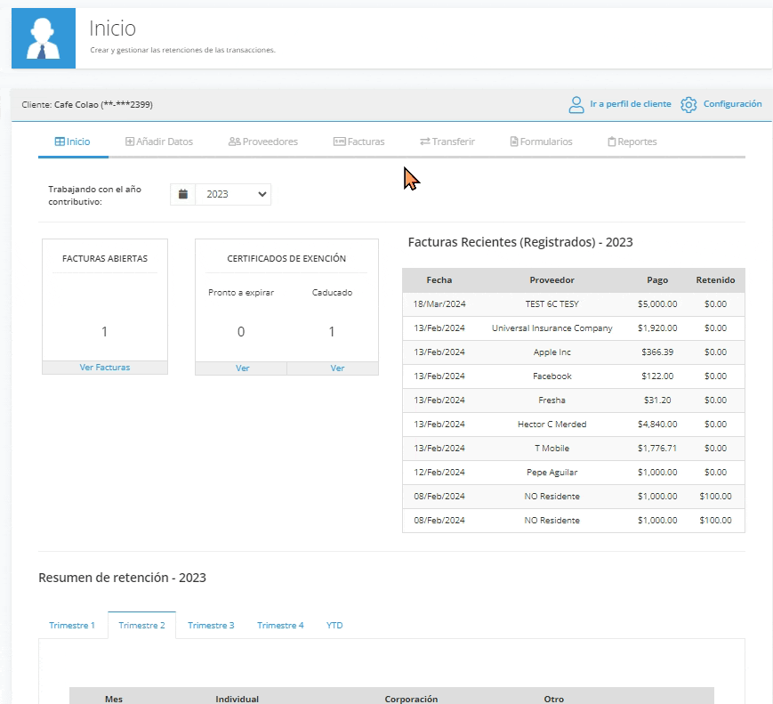Go to the Facturas tab

coord(358,142)
